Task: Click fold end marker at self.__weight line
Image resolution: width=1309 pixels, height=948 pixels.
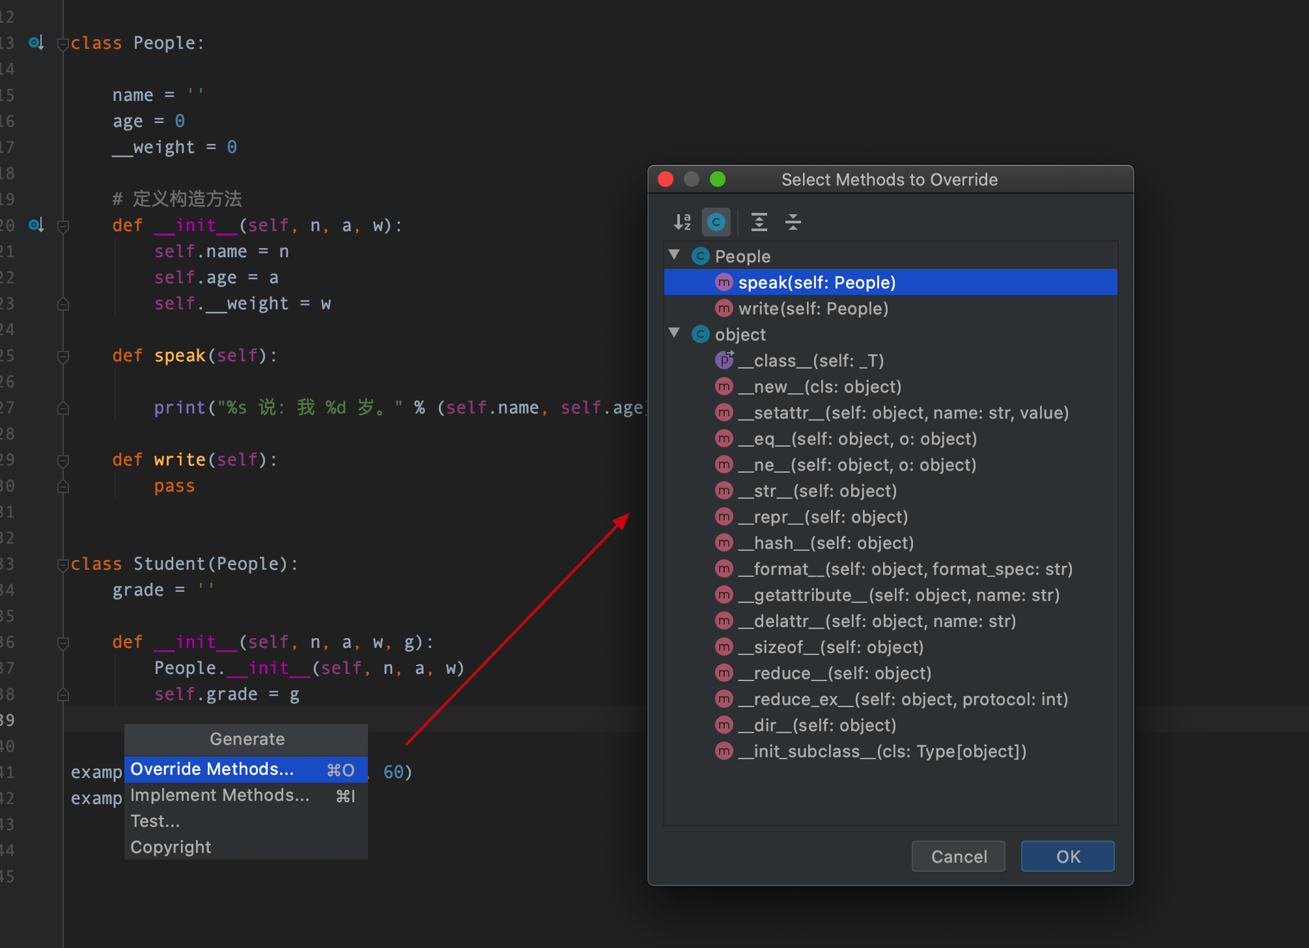Action: pos(63,304)
